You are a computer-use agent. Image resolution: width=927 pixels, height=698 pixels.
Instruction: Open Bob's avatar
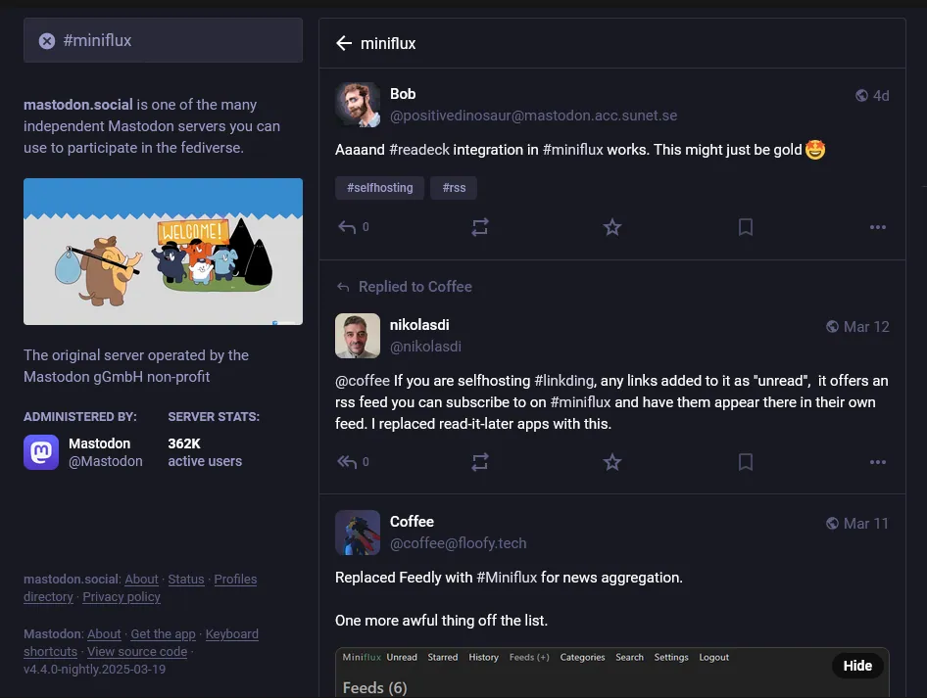[358, 105]
